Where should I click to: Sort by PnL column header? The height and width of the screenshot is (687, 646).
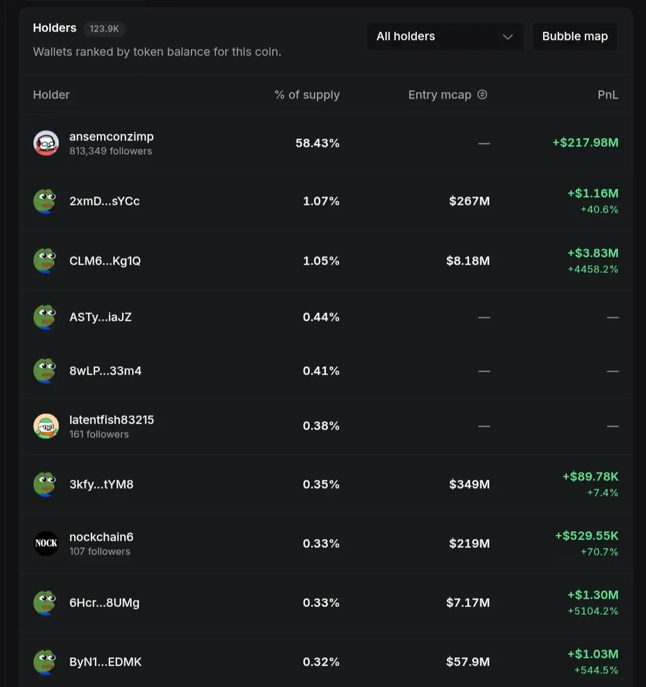[x=608, y=94]
